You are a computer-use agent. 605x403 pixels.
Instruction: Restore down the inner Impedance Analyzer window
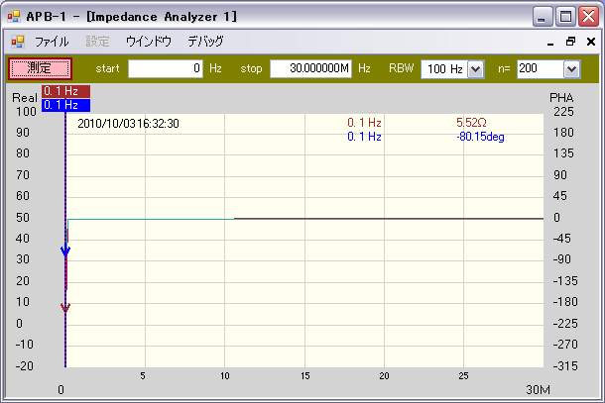(x=570, y=43)
